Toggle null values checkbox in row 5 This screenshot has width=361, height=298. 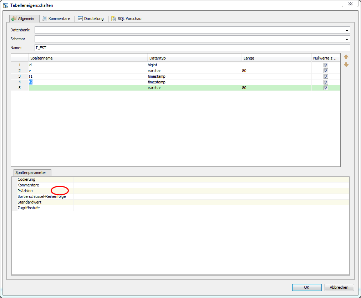click(326, 88)
